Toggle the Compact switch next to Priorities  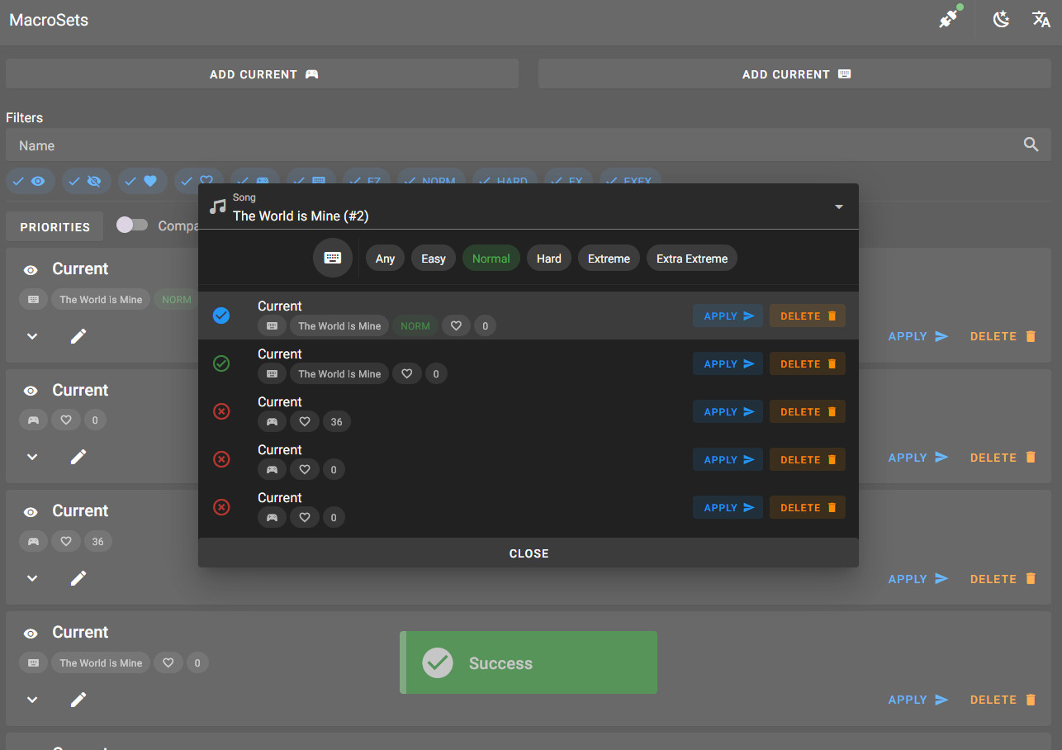click(x=131, y=225)
